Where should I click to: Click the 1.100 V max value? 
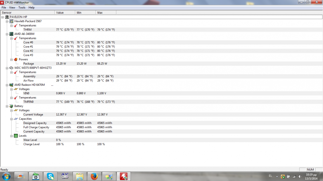(102, 93)
